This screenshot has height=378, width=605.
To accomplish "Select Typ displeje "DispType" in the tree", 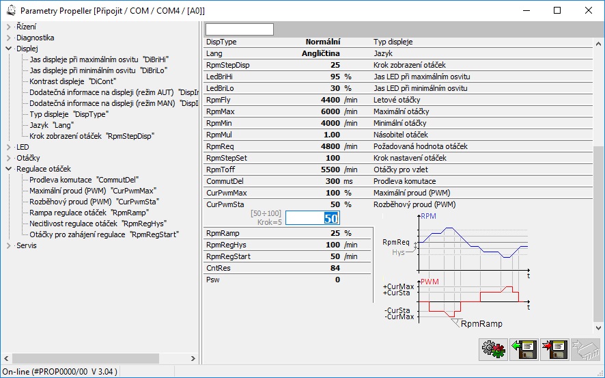I will tap(69, 114).
